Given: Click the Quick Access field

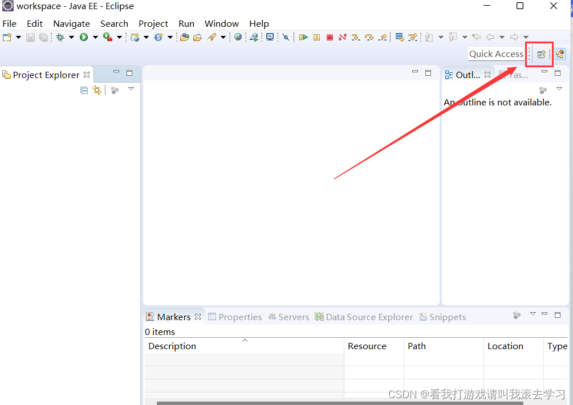Looking at the screenshot, I should click(x=495, y=54).
